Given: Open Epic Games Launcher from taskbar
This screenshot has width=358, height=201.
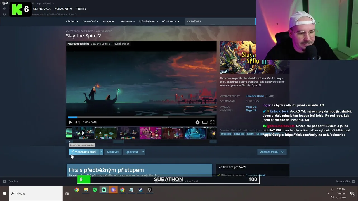Looking at the screenshot, I should (x=150, y=190).
